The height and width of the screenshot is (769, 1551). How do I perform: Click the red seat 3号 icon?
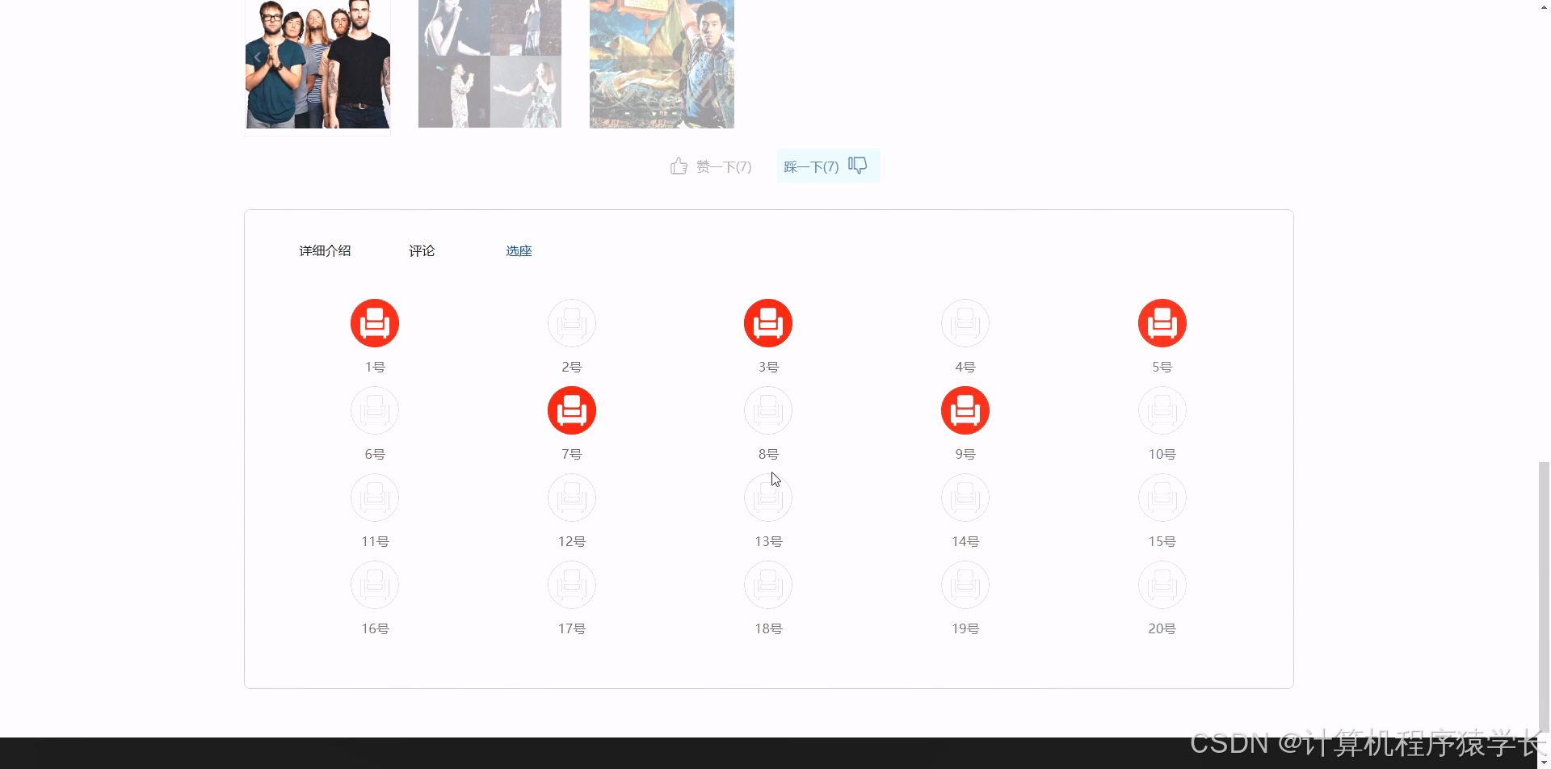tap(768, 323)
